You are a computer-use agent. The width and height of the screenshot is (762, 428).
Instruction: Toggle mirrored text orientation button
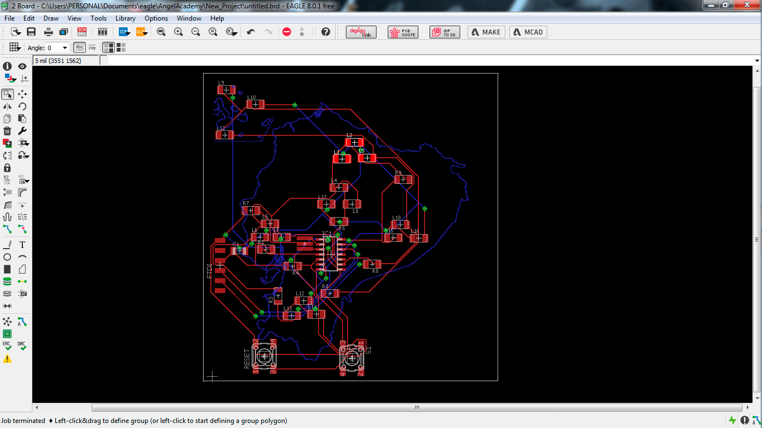point(91,48)
